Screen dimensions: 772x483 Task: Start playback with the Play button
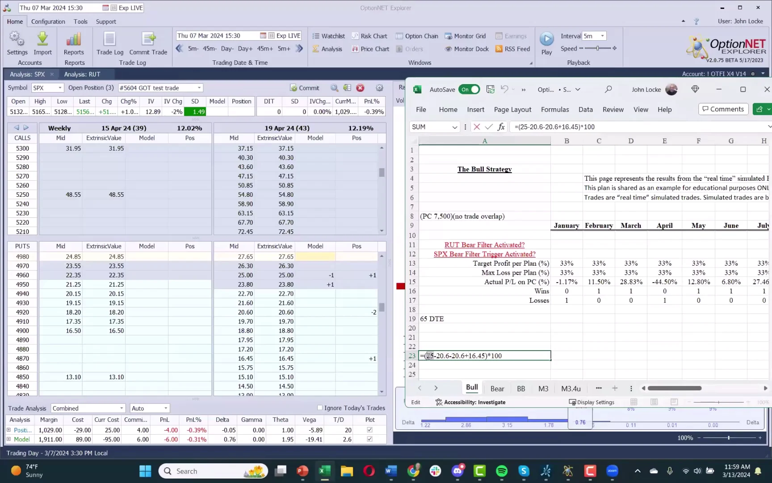[546, 43]
